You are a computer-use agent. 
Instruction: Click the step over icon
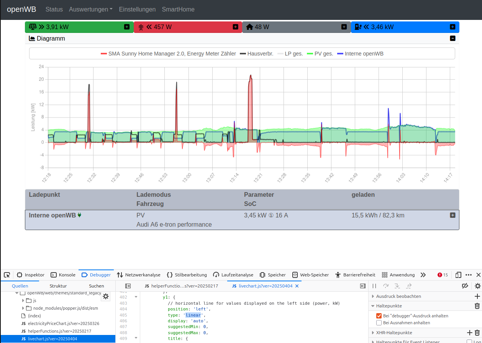coord(386,286)
